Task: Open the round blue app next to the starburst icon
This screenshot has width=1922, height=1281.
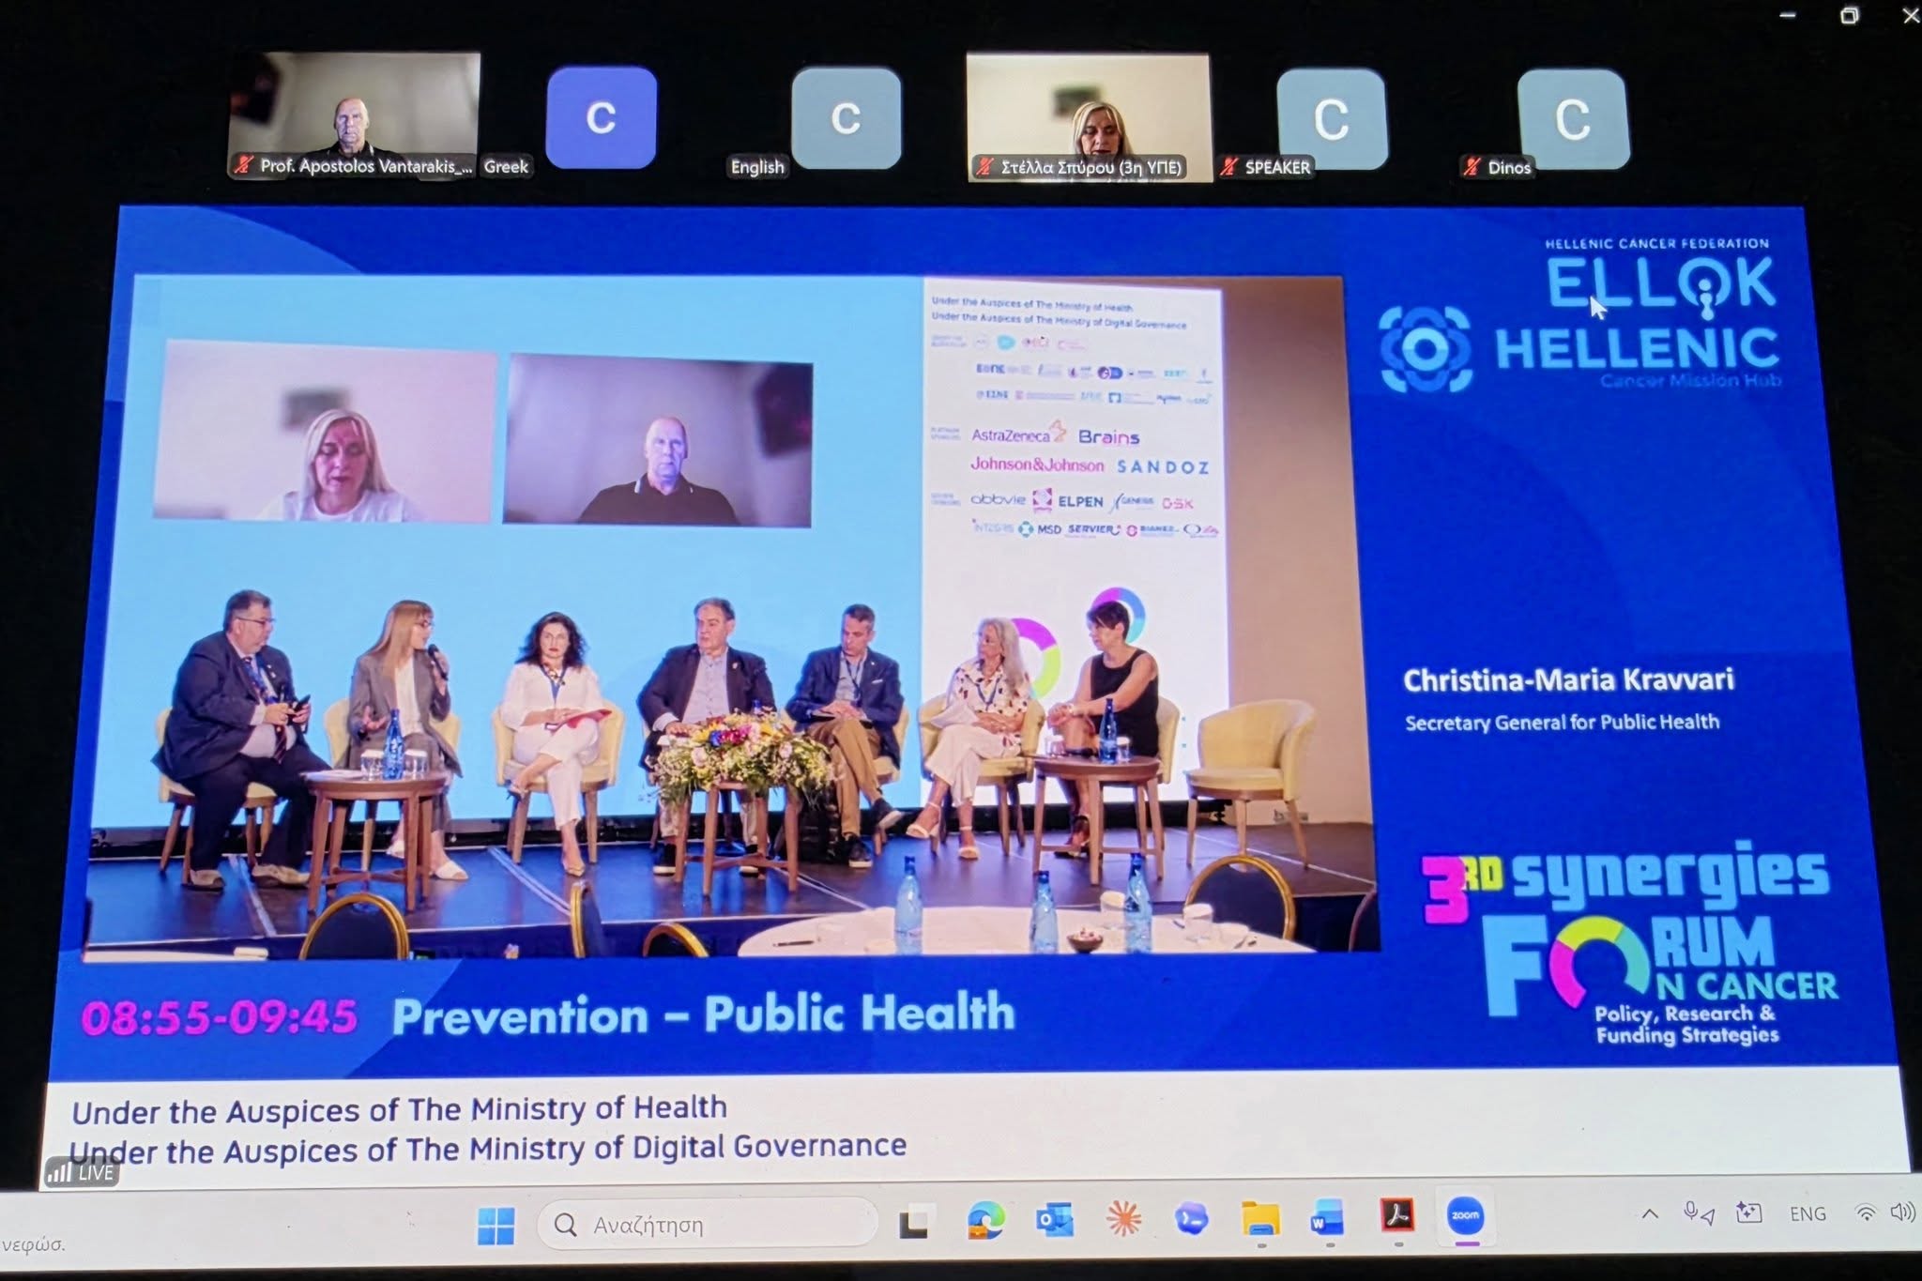Action: point(1191,1219)
